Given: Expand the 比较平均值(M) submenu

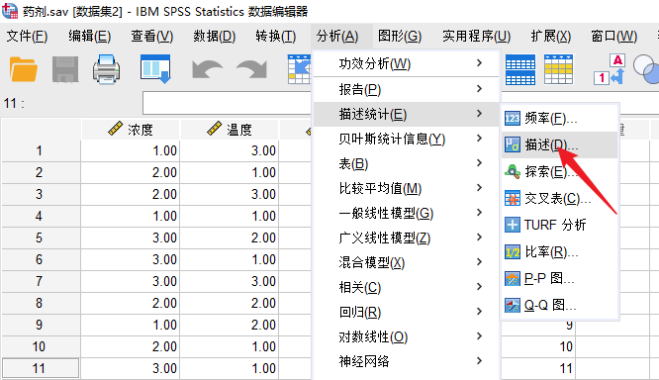Looking at the screenshot, I should click(x=407, y=188).
